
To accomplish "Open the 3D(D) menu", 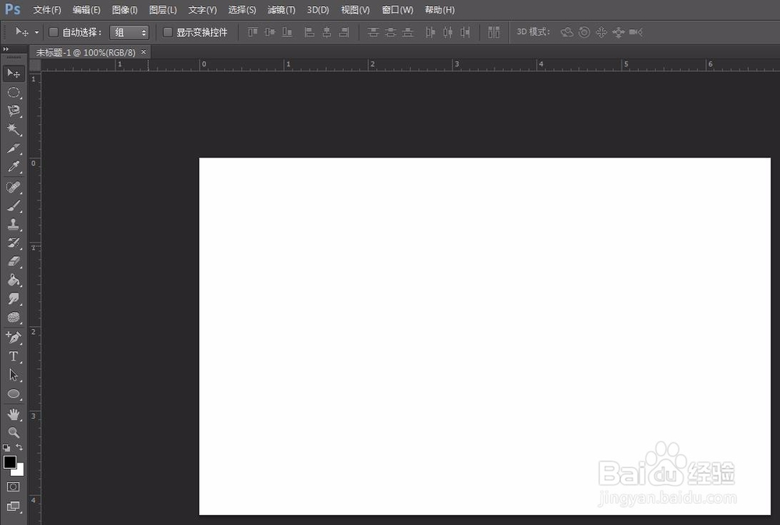I will coord(318,10).
